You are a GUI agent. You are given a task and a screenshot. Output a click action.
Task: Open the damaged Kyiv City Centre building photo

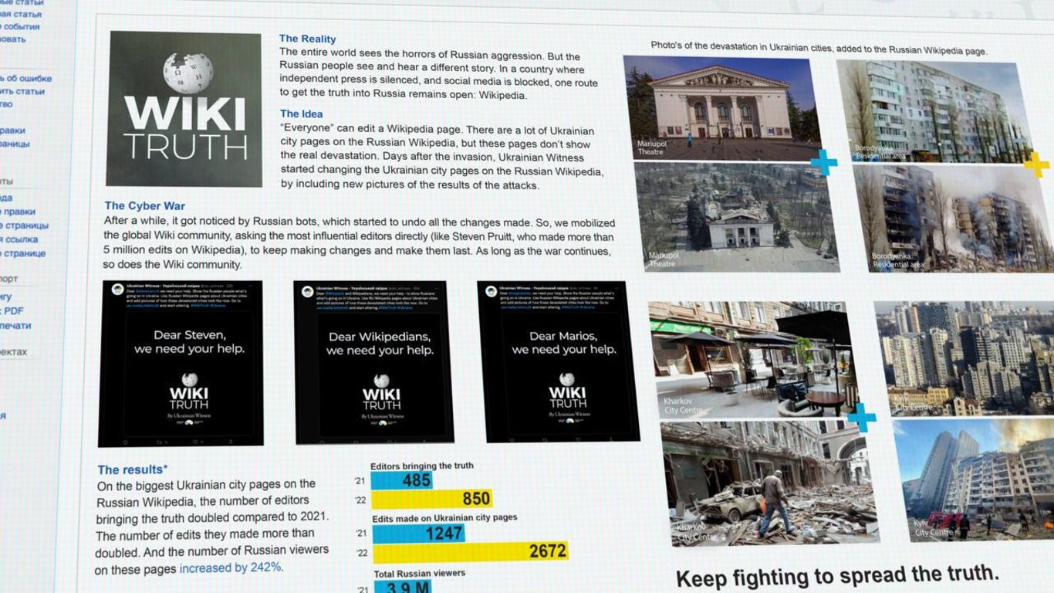click(x=975, y=480)
